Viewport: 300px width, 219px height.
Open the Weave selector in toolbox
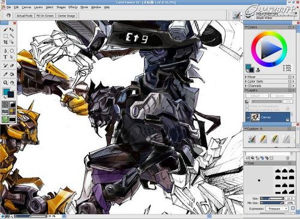tap(13, 112)
